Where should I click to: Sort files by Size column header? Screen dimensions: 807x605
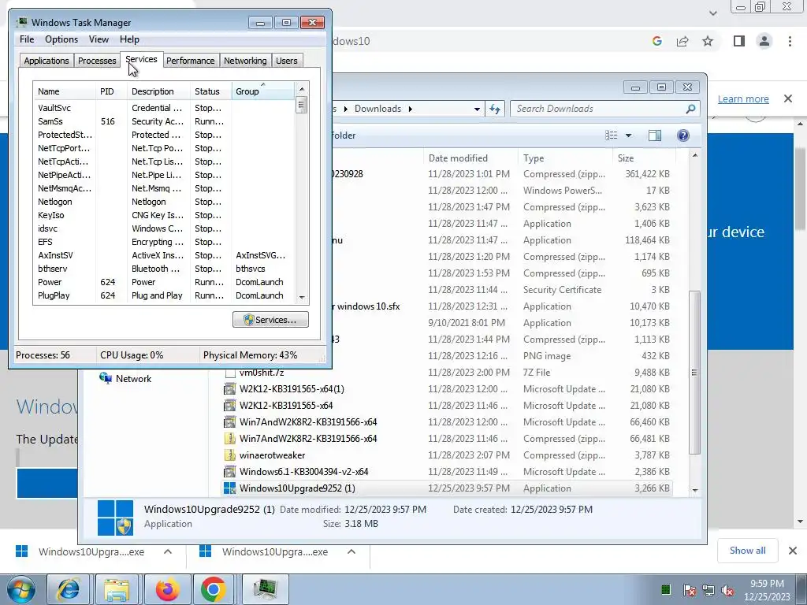pos(643,158)
